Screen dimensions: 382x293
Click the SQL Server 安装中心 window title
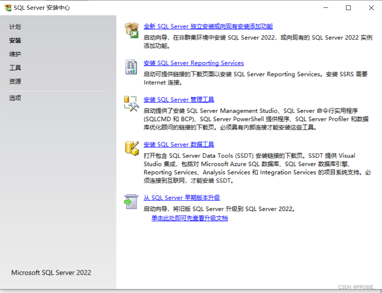42,8
